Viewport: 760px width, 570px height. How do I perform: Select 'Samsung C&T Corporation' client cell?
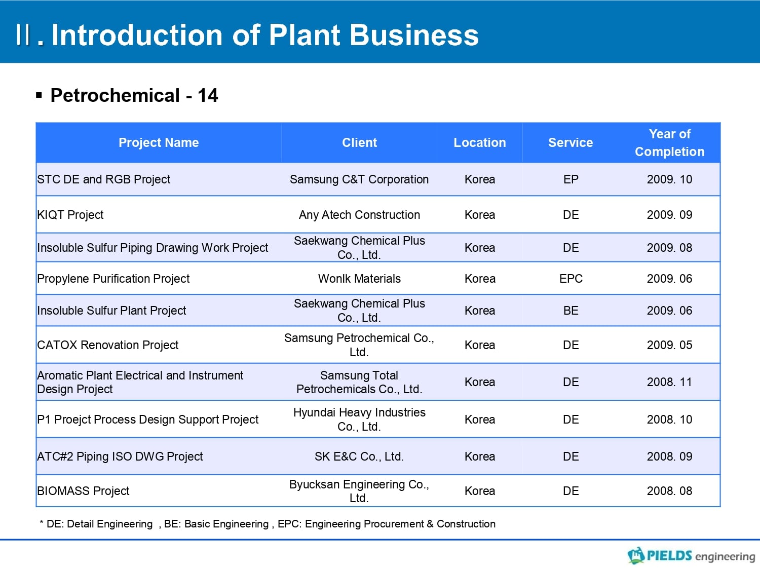pos(359,179)
